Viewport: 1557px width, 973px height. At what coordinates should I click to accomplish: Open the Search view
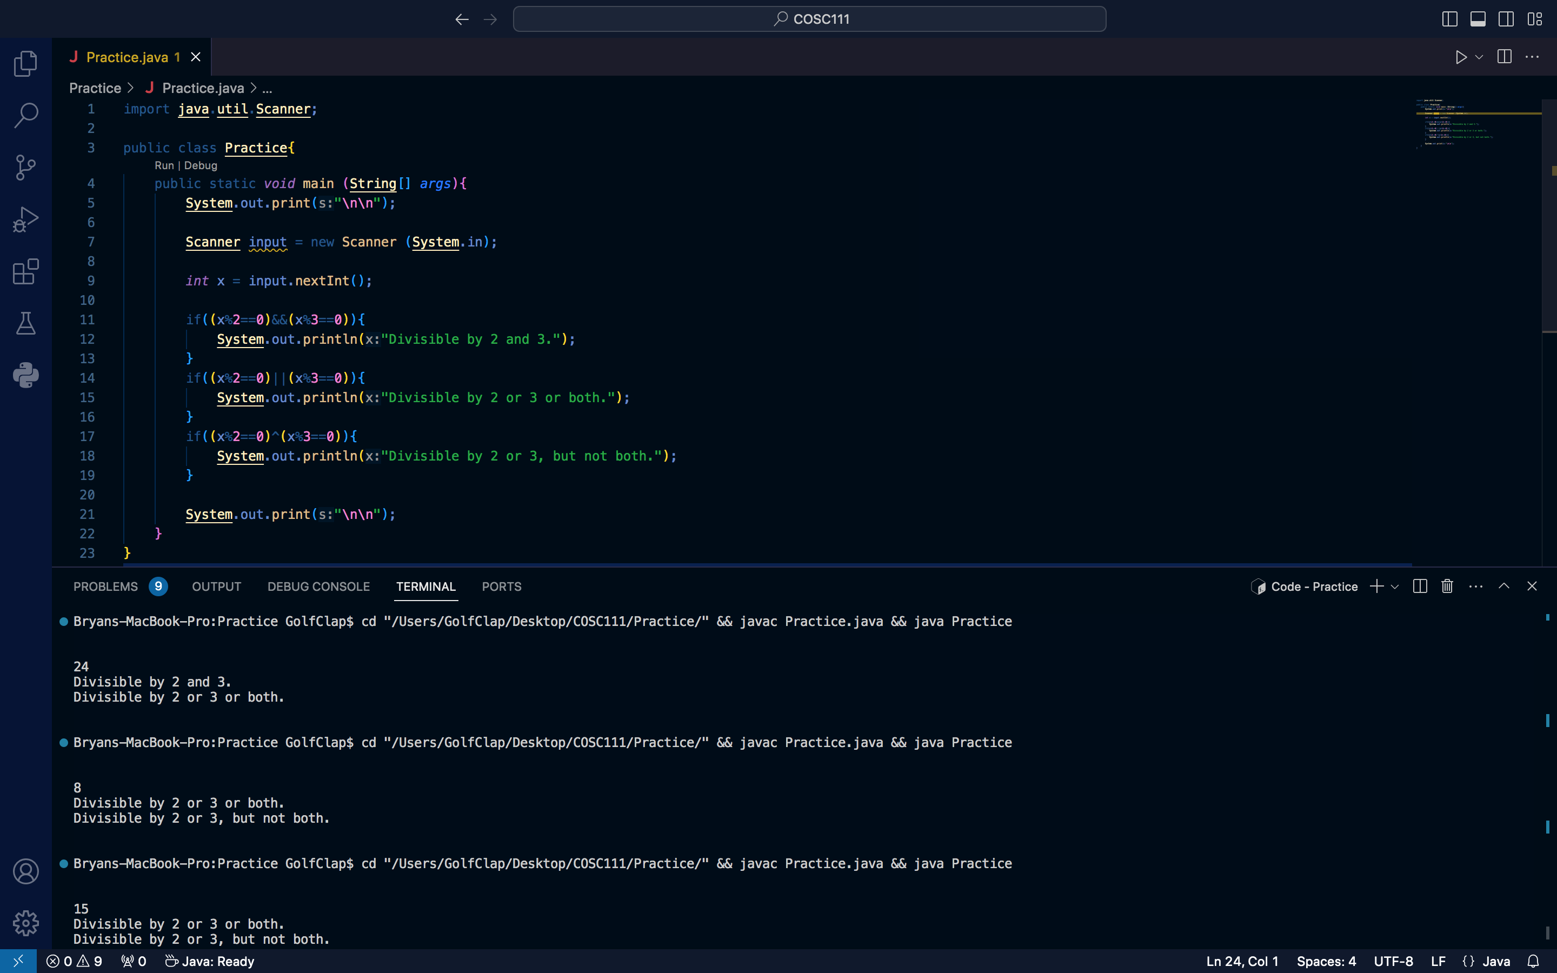tap(26, 115)
